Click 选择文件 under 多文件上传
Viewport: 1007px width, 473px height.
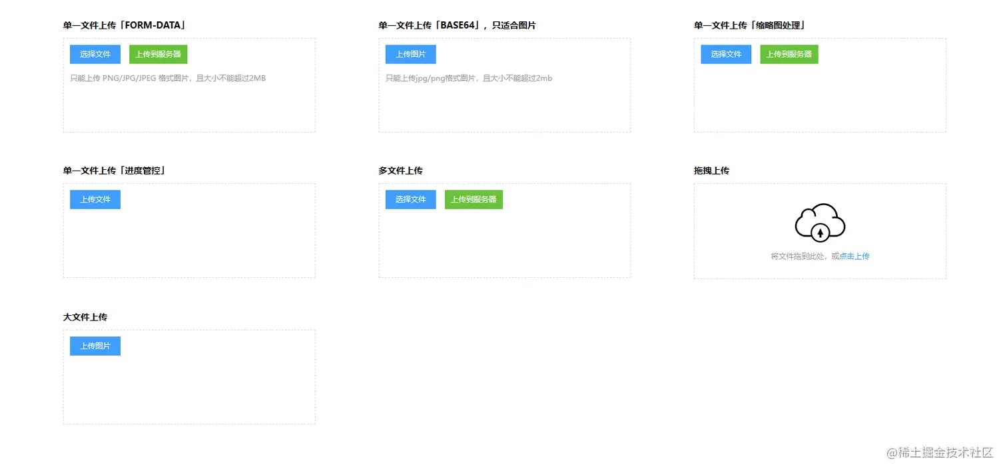click(x=410, y=199)
